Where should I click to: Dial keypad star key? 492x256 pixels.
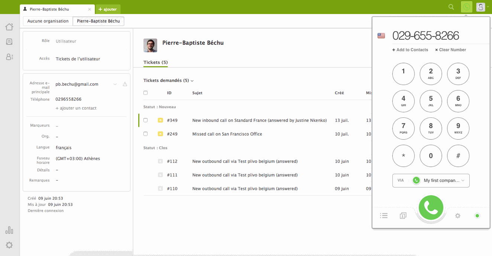[x=403, y=156]
